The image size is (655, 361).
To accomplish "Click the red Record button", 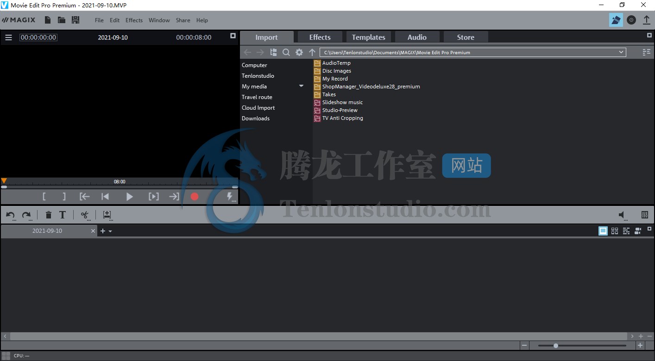I will pyautogui.click(x=195, y=197).
